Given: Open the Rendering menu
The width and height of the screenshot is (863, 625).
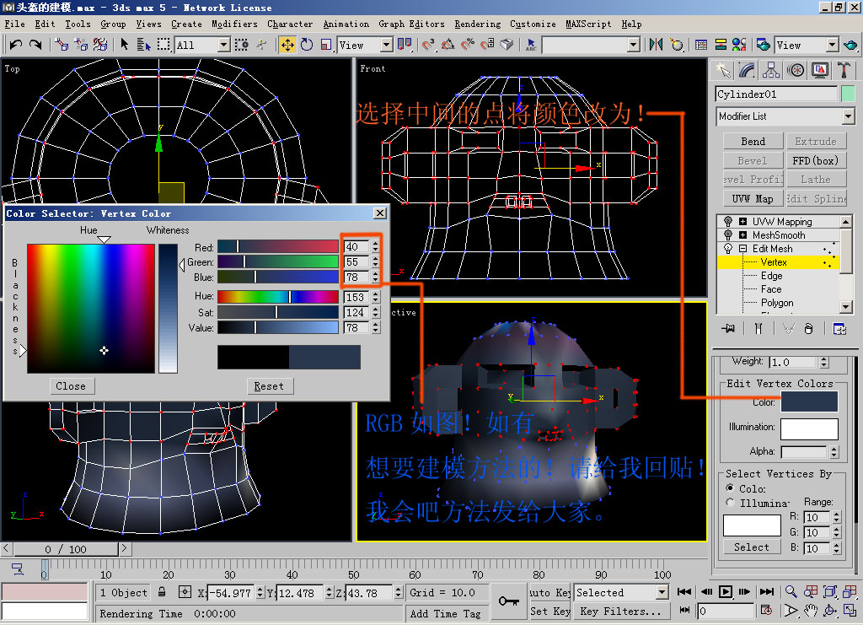Looking at the screenshot, I should pos(478,24).
